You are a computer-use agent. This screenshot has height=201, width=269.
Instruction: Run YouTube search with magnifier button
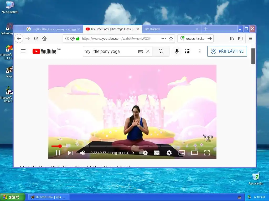pos(161,51)
